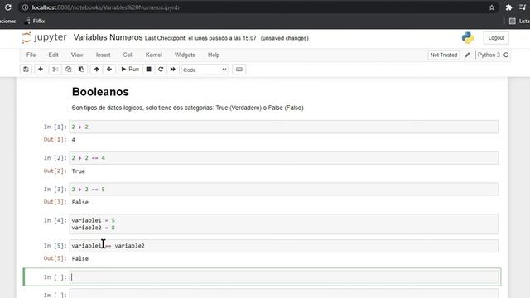Click the active empty code cell
The image size is (530, 298).
[283, 277]
